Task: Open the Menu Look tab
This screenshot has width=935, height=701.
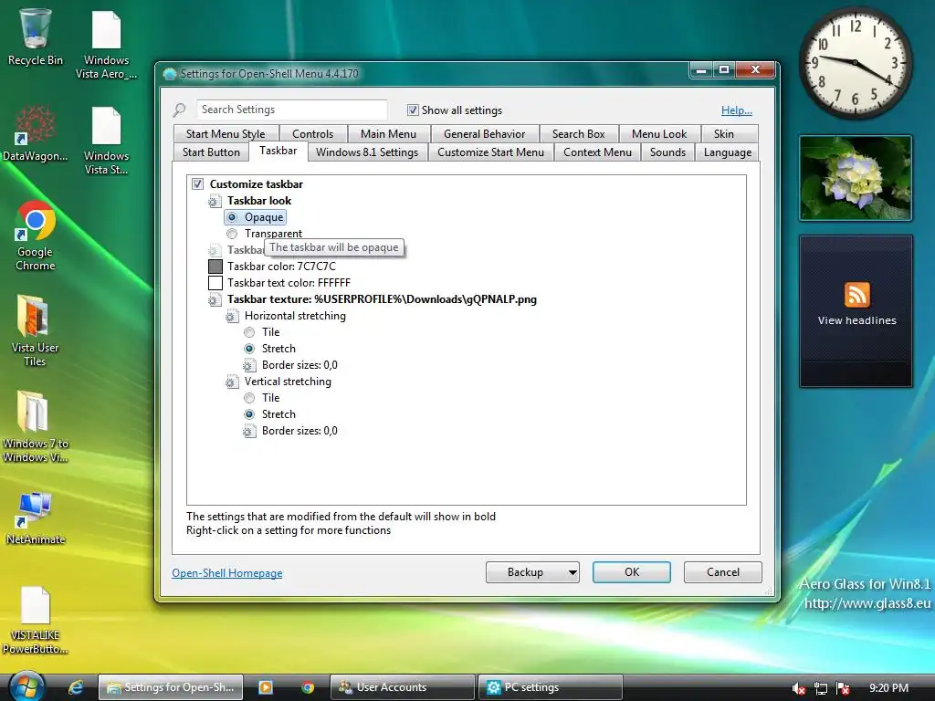Action: [x=659, y=134]
